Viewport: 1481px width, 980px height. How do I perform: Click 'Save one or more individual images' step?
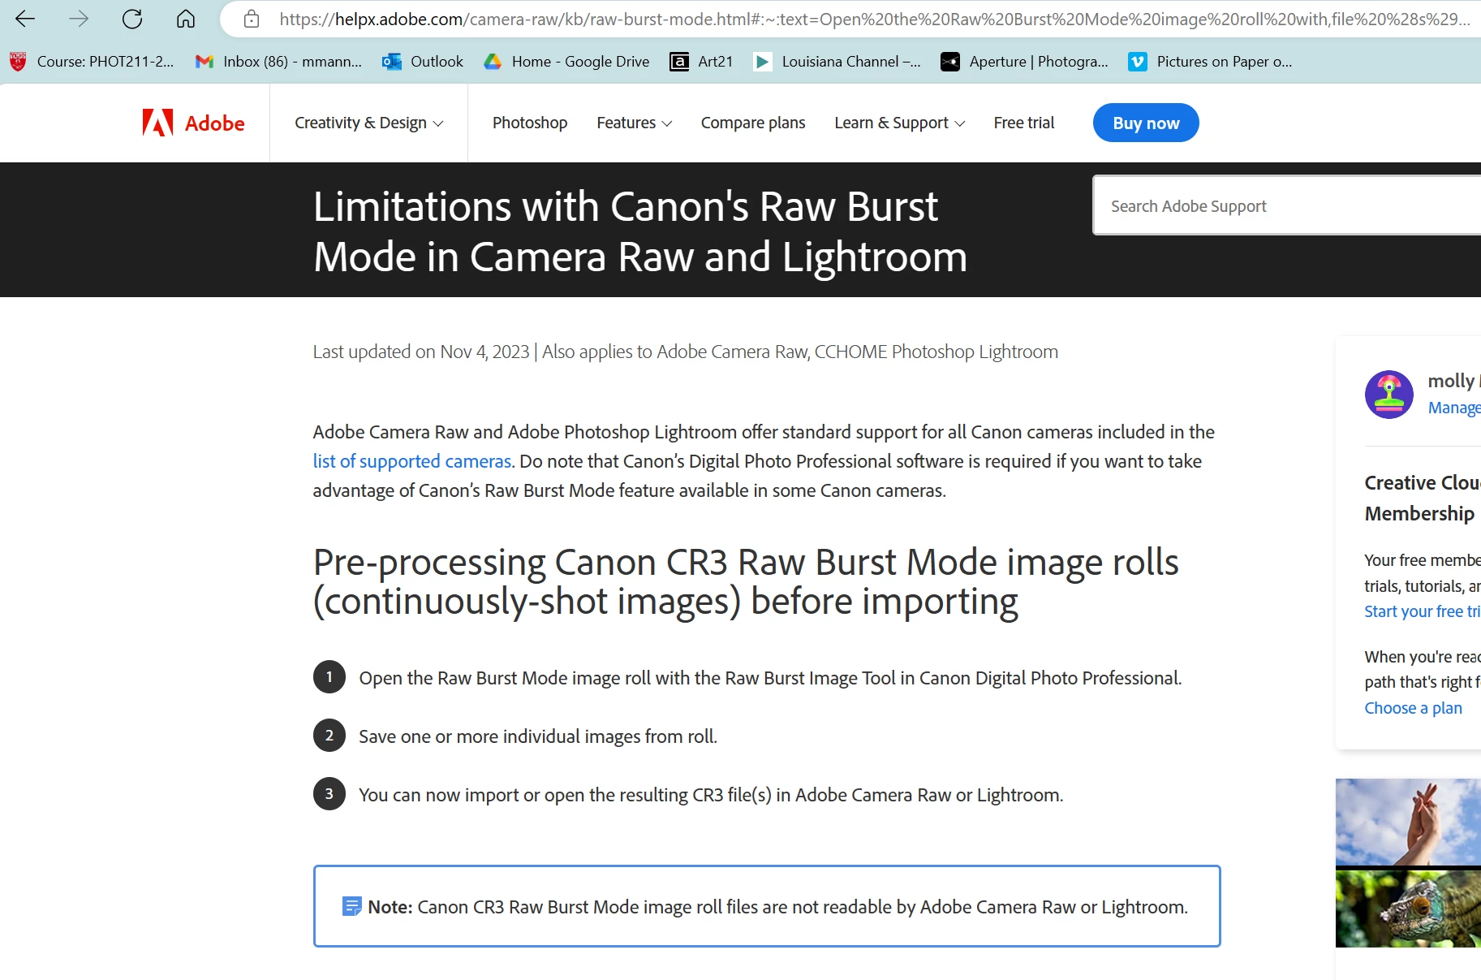click(x=538, y=736)
